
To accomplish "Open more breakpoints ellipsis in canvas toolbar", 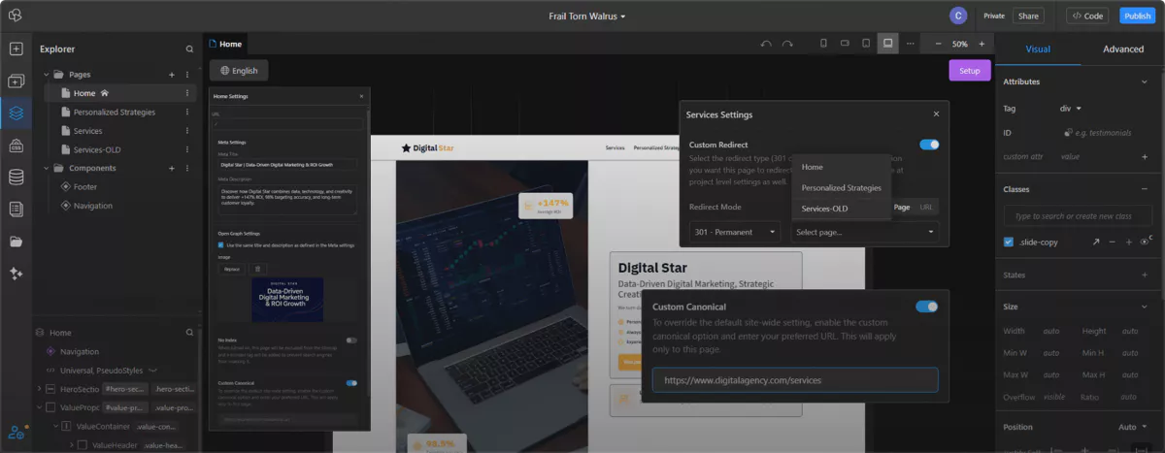I will coord(910,44).
